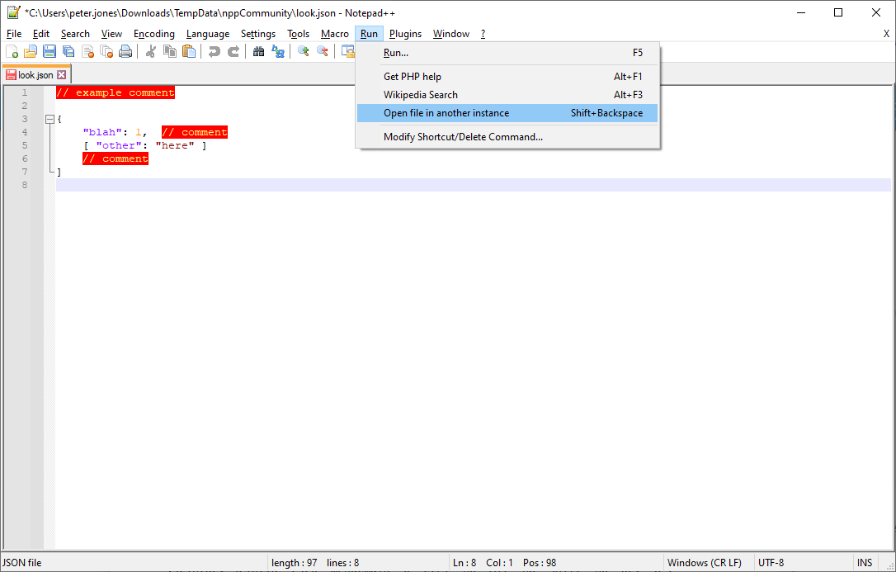Click the Print toolbar icon
This screenshot has height=572, width=896.
125,52
